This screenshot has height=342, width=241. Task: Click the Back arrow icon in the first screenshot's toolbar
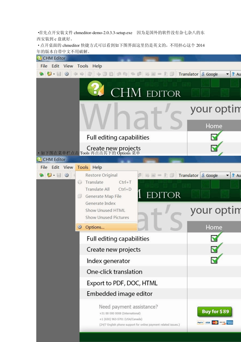[75, 74]
